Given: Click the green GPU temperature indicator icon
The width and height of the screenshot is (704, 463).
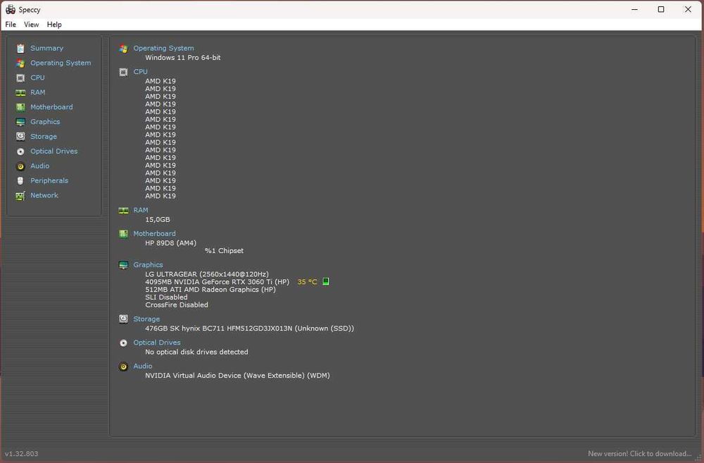Looking at the screenshot, I should [x=326, y=281].
